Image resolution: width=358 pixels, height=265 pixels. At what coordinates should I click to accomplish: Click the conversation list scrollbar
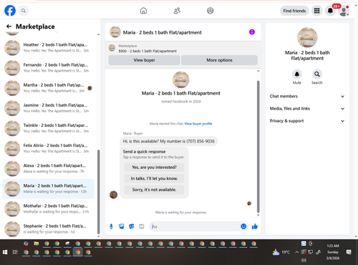click(x=98, y=192)
